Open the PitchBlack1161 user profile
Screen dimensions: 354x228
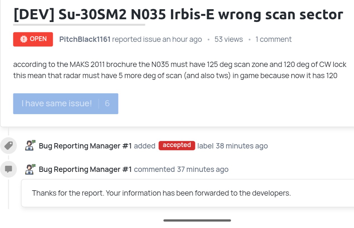click(85, 39)
